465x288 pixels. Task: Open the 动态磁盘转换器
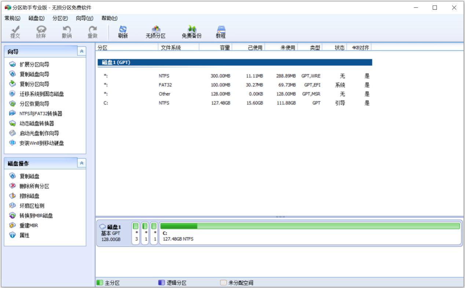[x=32, y=124]
